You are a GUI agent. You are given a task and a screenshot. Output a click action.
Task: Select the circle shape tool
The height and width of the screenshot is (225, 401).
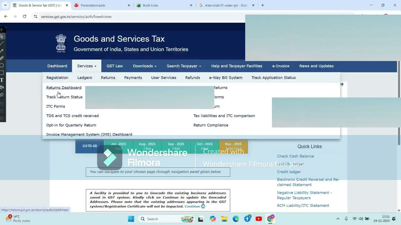pyautogui.click(x=2, y=65)
